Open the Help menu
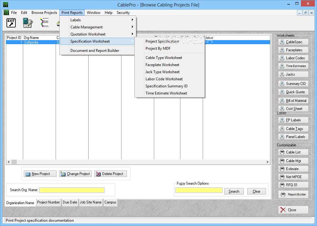This screenshot has width=317, height=226. [108, 13]
